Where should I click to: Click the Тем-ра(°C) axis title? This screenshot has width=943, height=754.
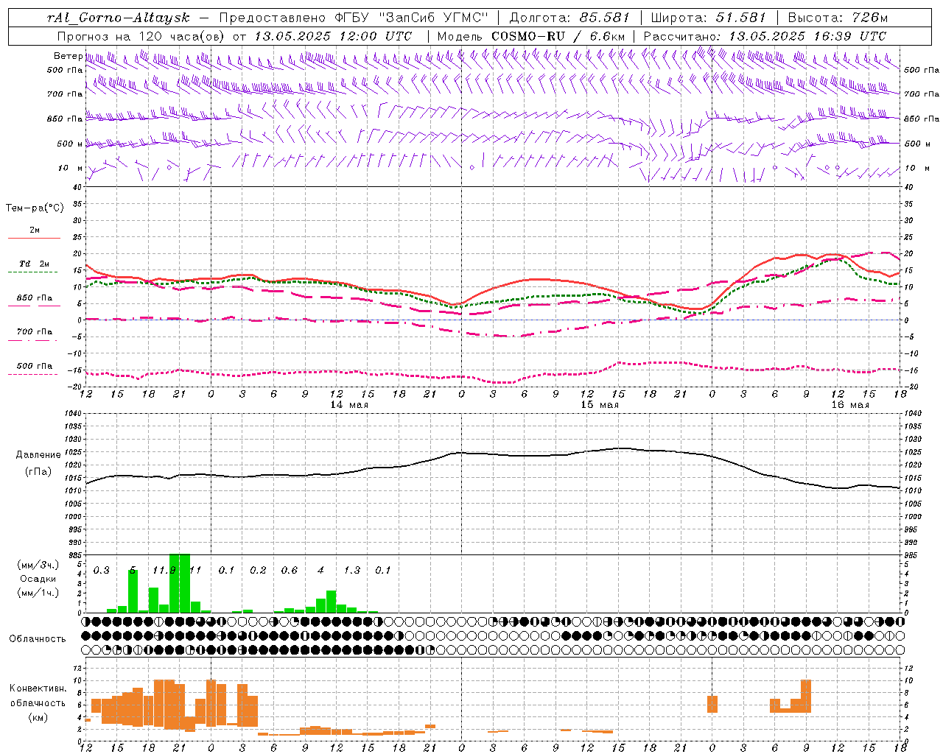click(35, 208)
